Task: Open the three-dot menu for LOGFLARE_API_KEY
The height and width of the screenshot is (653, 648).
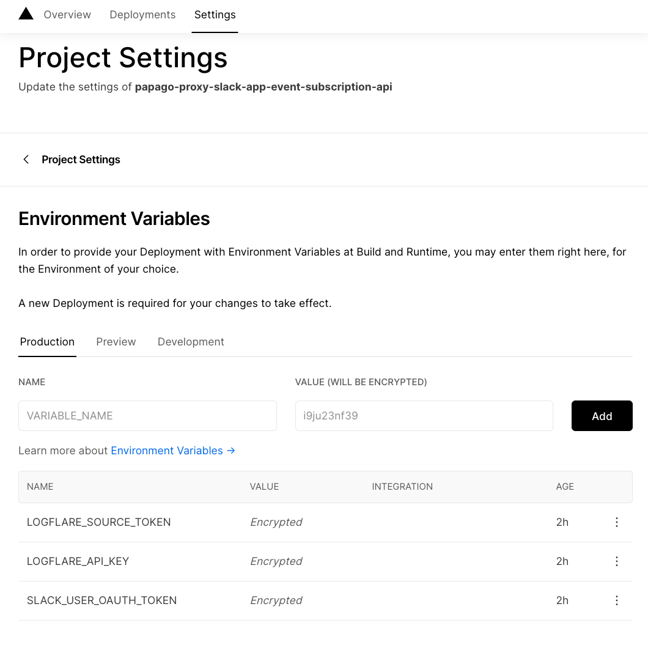Action: [617, 561]
